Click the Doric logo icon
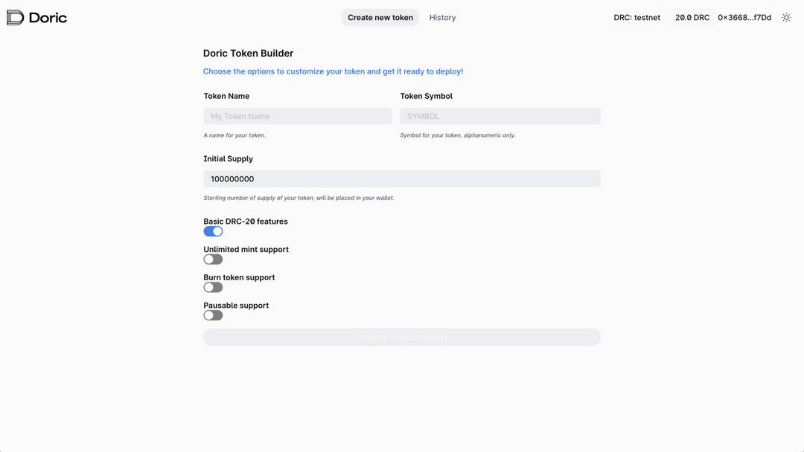The image size is (804, 452). [15, 18]
